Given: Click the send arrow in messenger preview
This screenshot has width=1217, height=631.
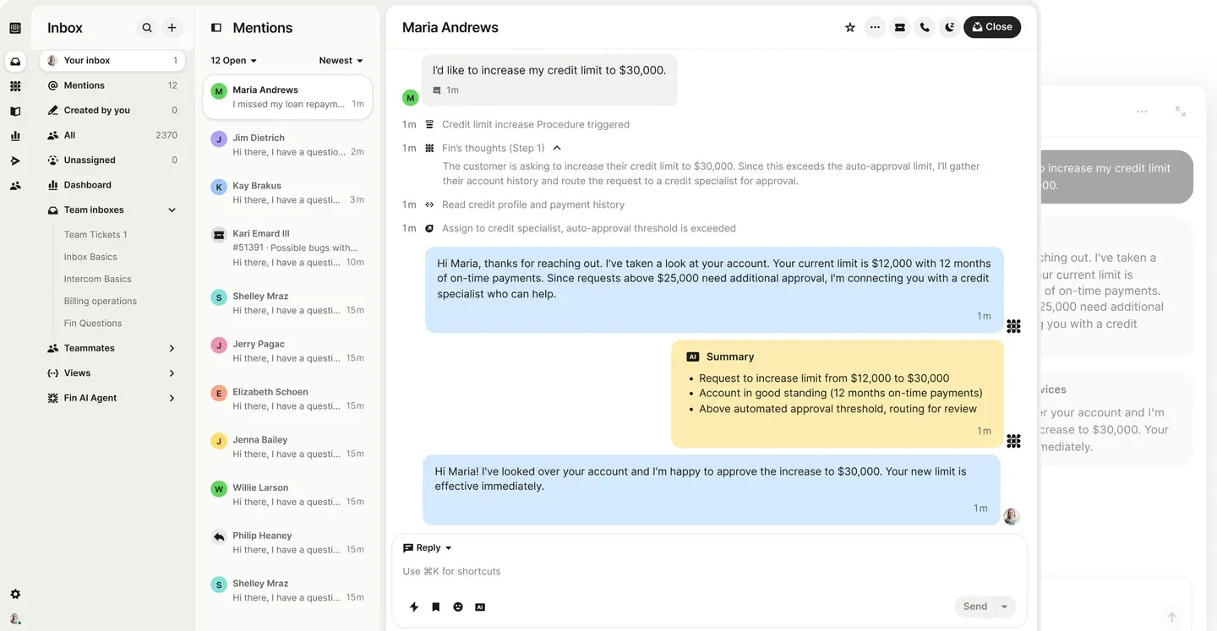Looking at the screenshot, I should [x=1171, y=617].
